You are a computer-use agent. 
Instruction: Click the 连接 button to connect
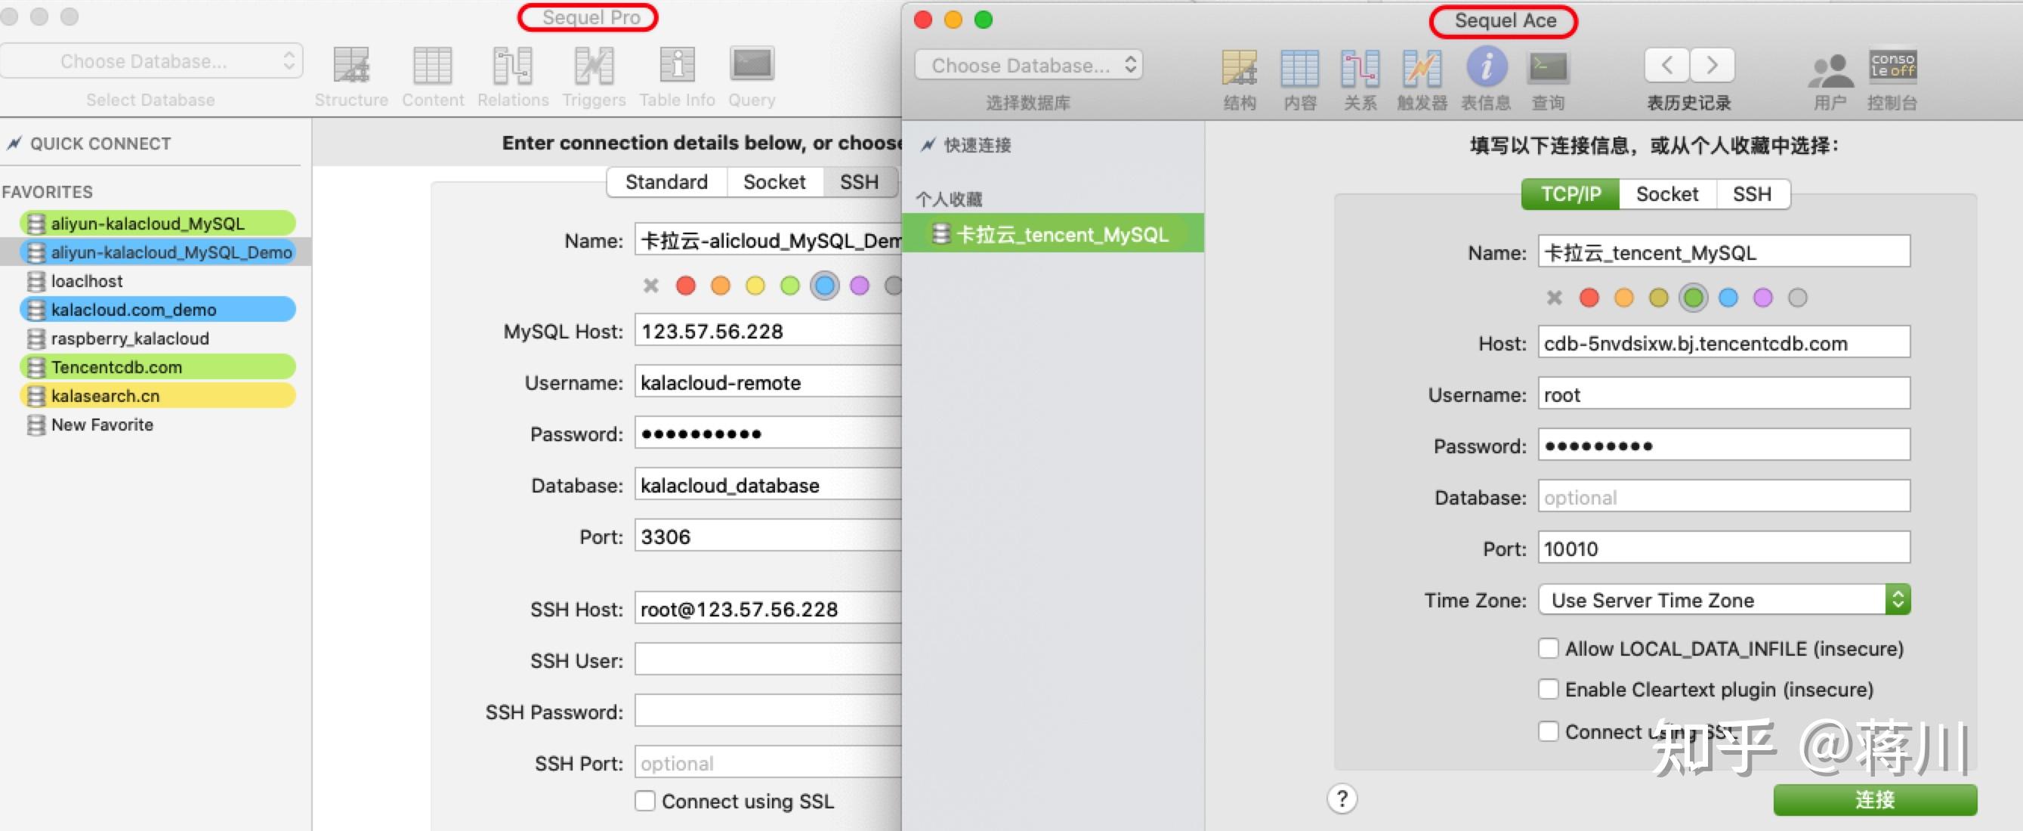tap(1876, 799)
